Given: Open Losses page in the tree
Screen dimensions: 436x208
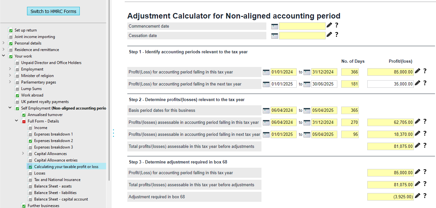Looking at the screenshot, I should click(40, 173).
